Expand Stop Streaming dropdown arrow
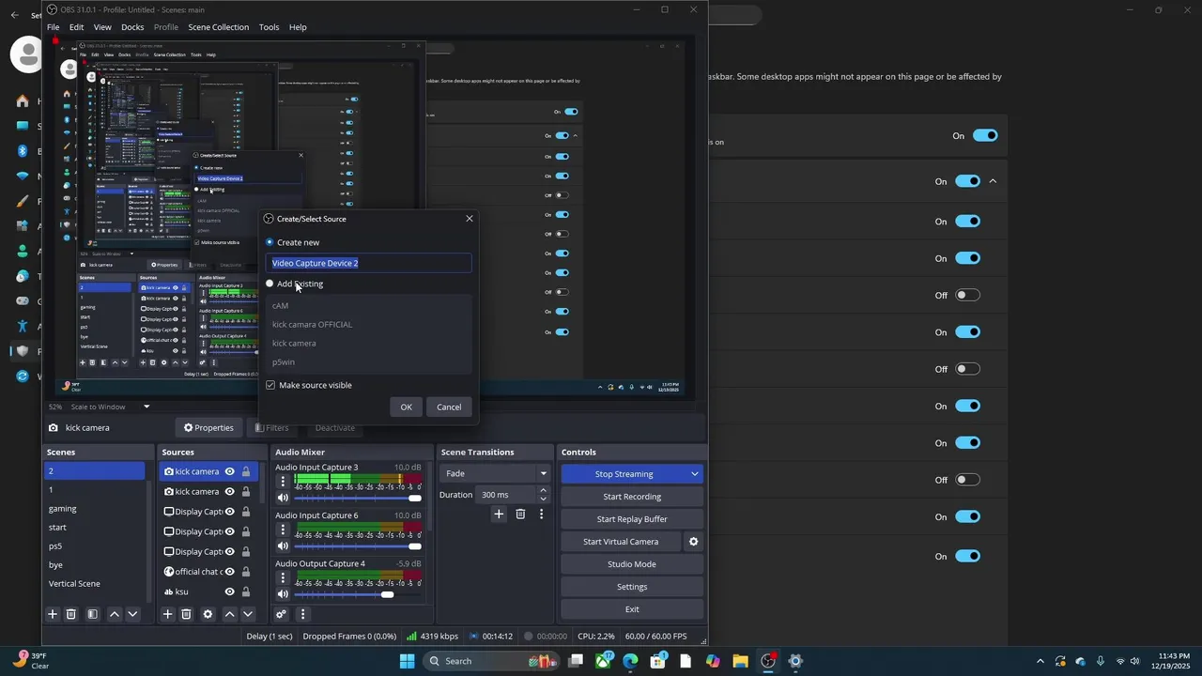The image size is (1202, 676). pyautogui.click(x=695, y=474)
